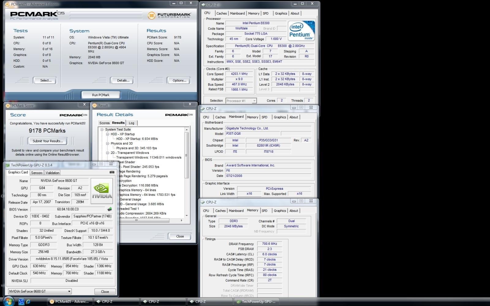Click the Result Details scroll up arrow
This screenshot has width=490, height=306.
point(186,130)
